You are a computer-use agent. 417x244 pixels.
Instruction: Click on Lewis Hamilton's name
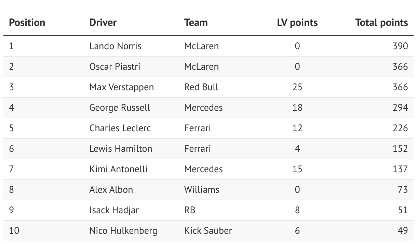[x=121, y=149]
